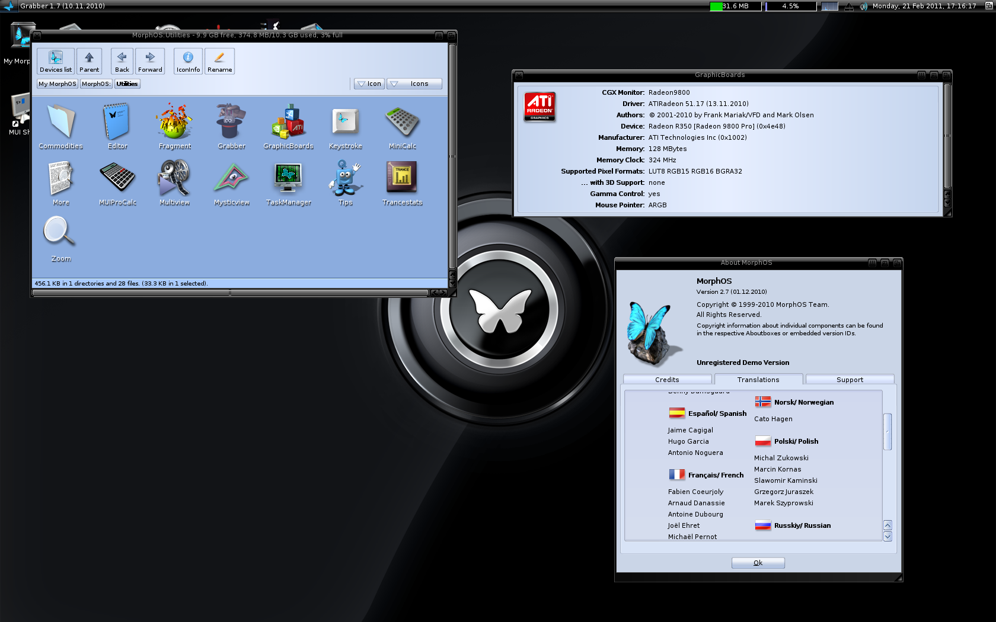Select the MUIProCalc calculator icon

[117, 182]
